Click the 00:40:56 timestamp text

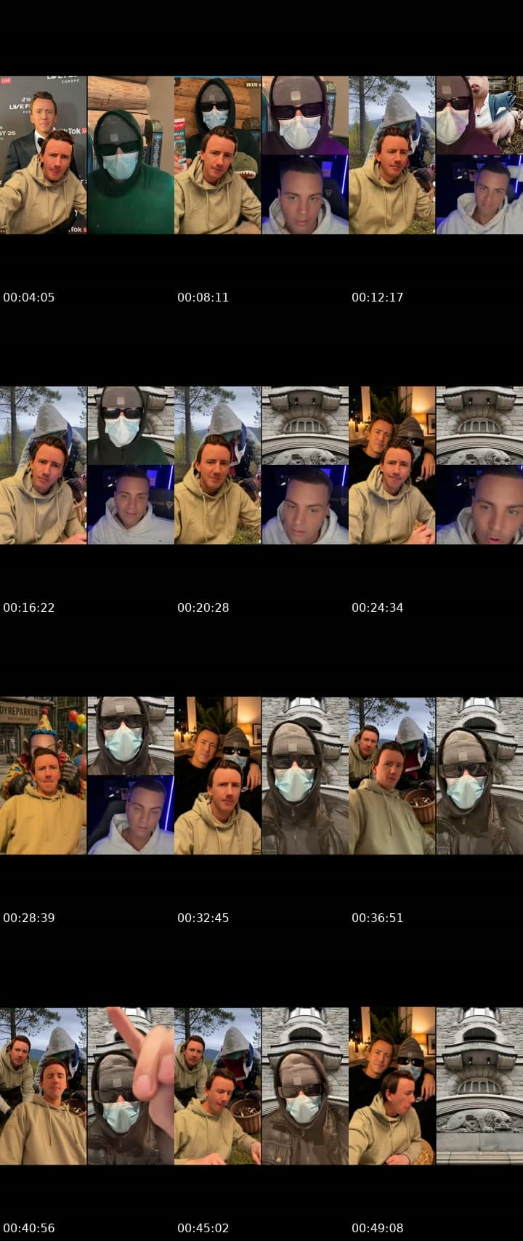[x=29, y=1228]
